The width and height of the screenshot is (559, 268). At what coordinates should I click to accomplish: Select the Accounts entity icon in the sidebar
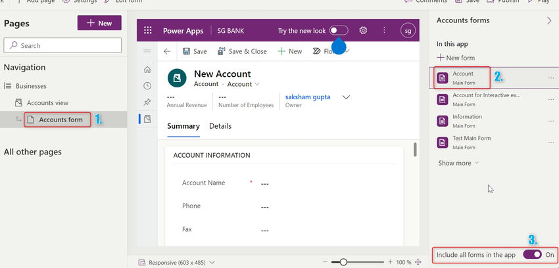[x=147, y=120]
